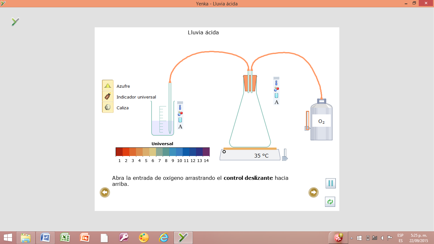Screen dimensions: 434x244
Task: Click the 'Lluvia ácida' heading text
Action: click(203, 32)
